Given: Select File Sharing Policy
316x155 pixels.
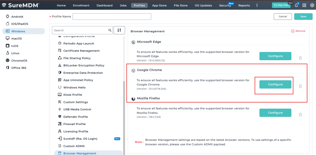Looking at the screenshot, I should [x=77, y=58].
